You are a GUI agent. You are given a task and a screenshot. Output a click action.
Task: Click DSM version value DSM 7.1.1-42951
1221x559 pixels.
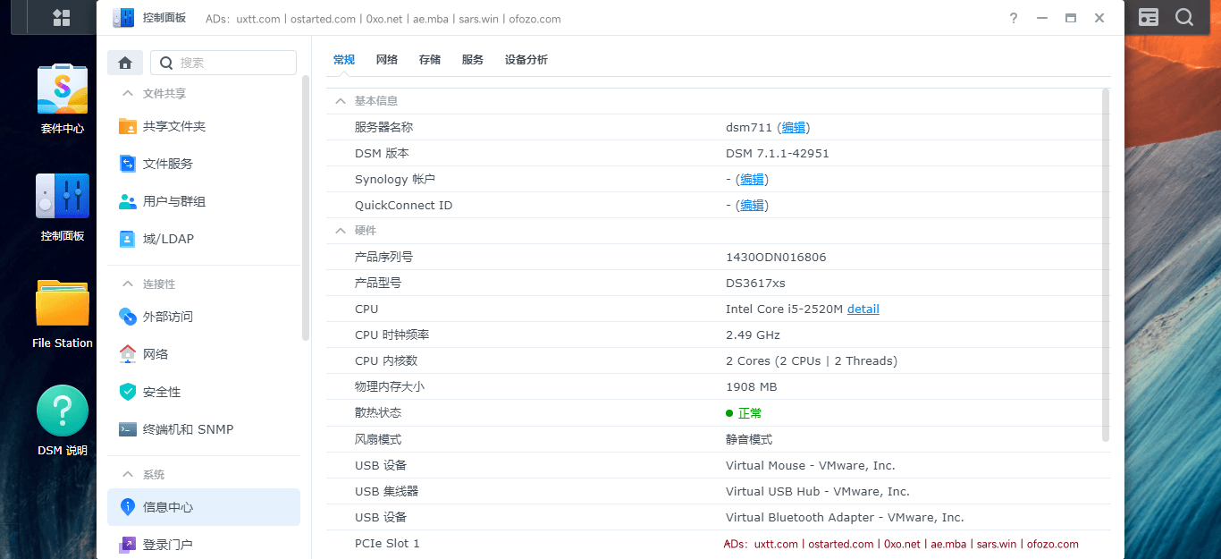click(778, 153)
